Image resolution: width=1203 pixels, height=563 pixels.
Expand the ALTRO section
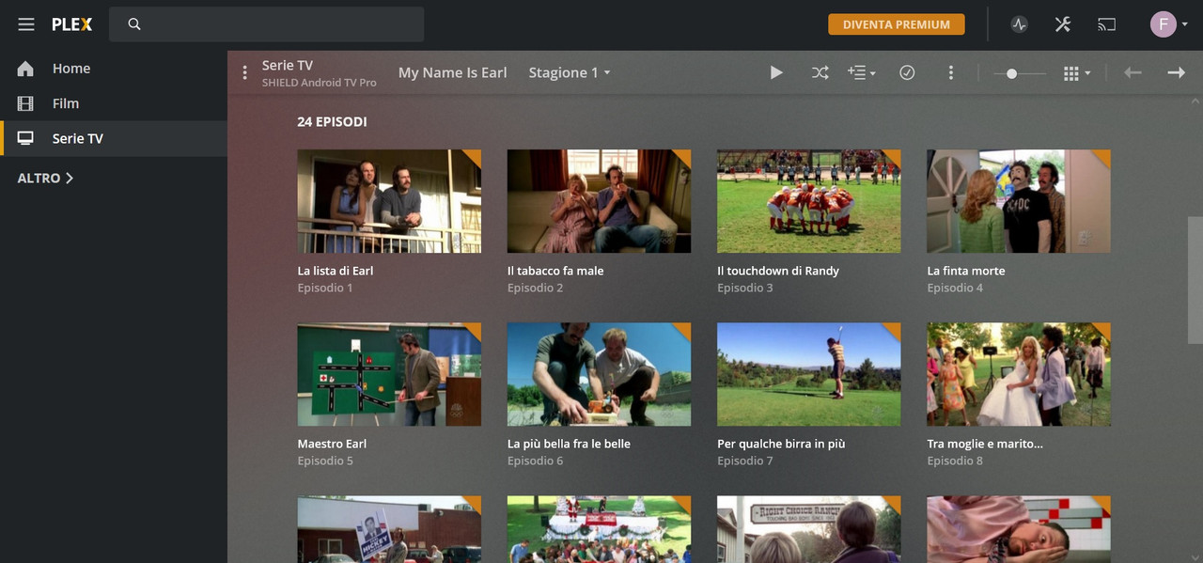[x=45, y=178]
